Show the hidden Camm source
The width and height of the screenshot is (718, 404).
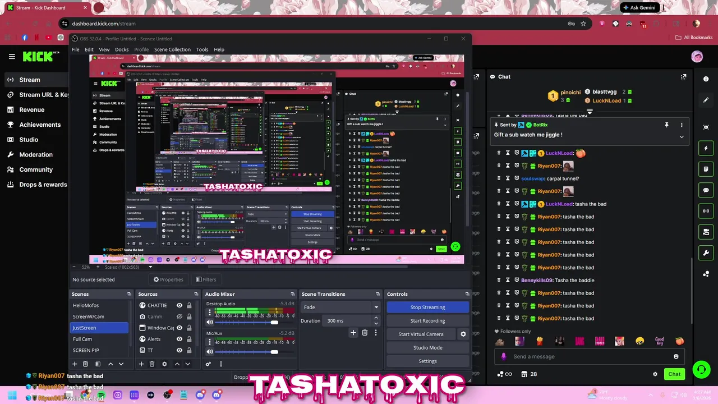pyautogui.click(x=179, y=316)
